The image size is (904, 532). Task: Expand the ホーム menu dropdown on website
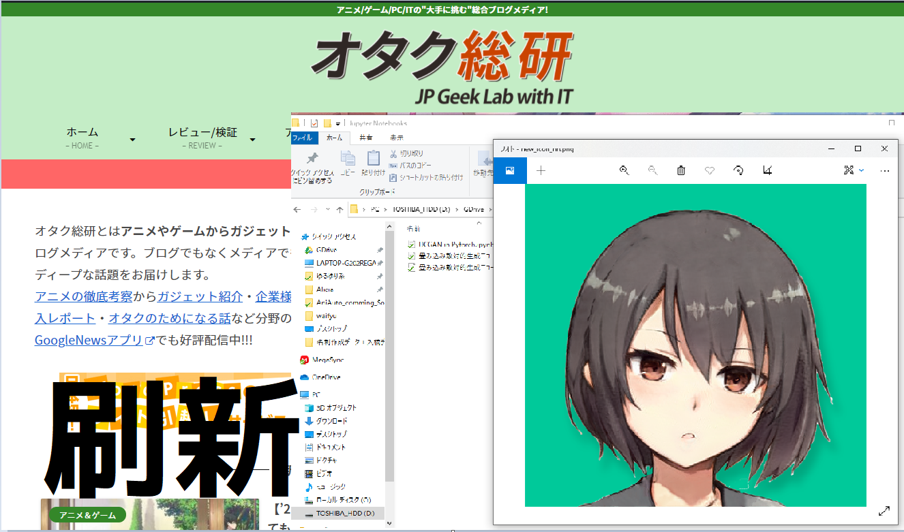pyautogui.click(x=132, y=140)
